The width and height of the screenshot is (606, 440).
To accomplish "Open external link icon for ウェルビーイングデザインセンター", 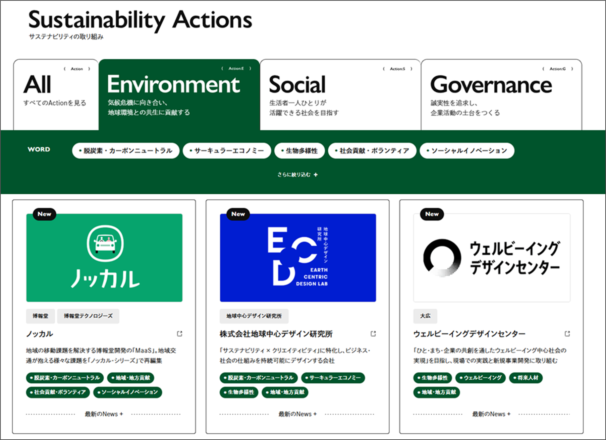I will click(567, 334).
